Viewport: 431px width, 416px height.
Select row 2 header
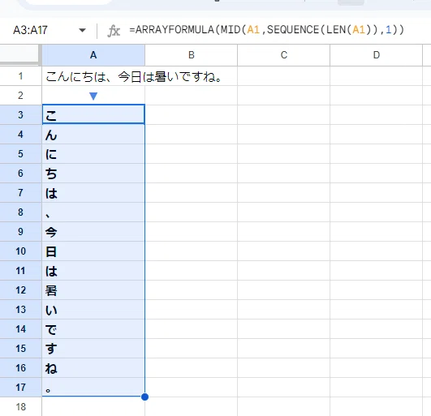(20, 95)
